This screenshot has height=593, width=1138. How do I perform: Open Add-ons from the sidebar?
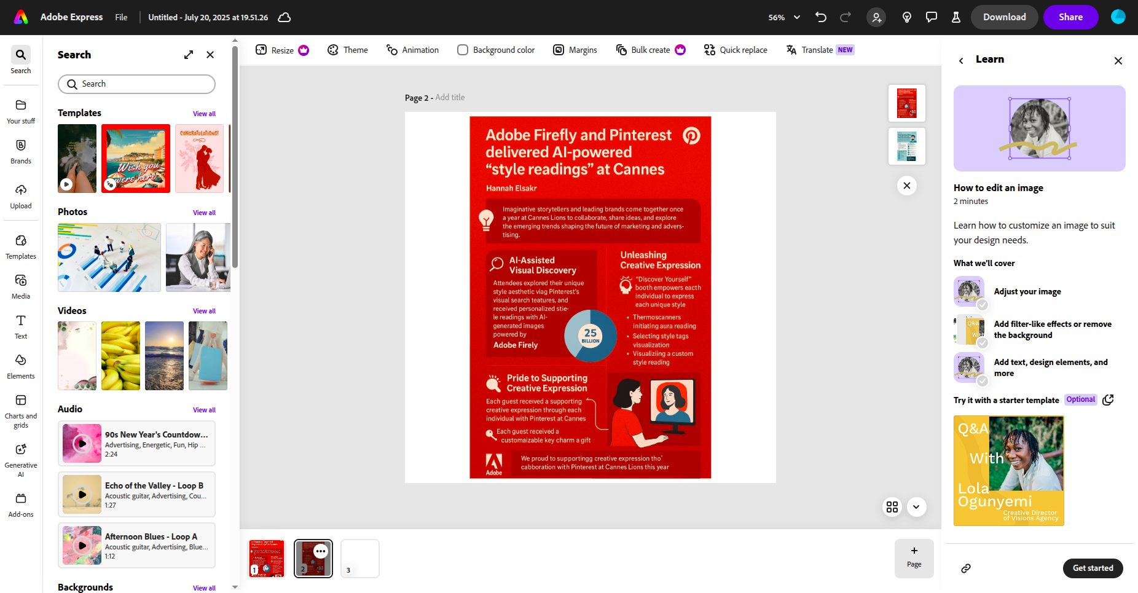(21, 505)
